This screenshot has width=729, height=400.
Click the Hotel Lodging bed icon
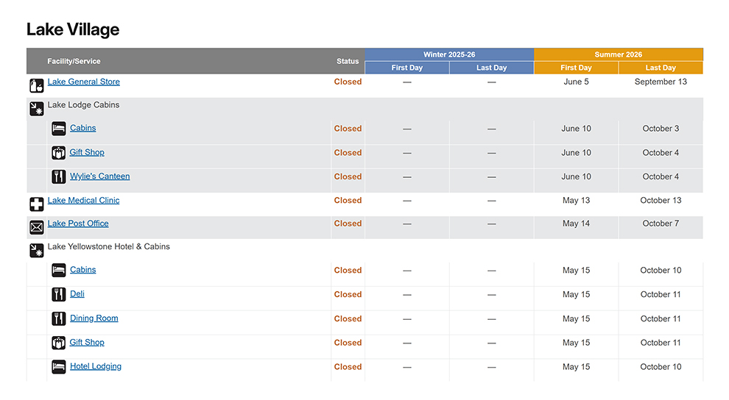click(x=59, y=367)
